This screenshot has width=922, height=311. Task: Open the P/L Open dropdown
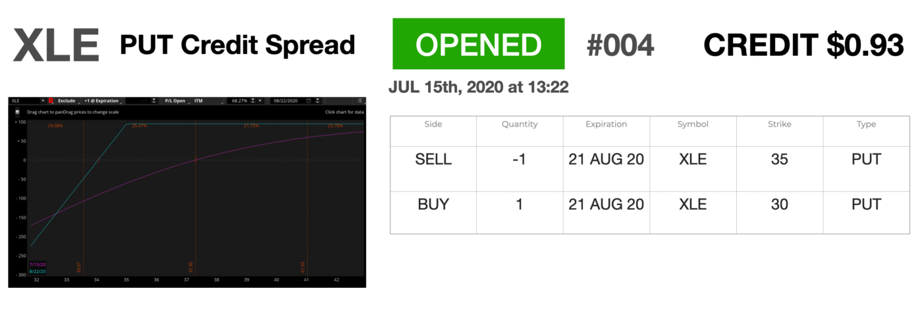click(176, 101)
